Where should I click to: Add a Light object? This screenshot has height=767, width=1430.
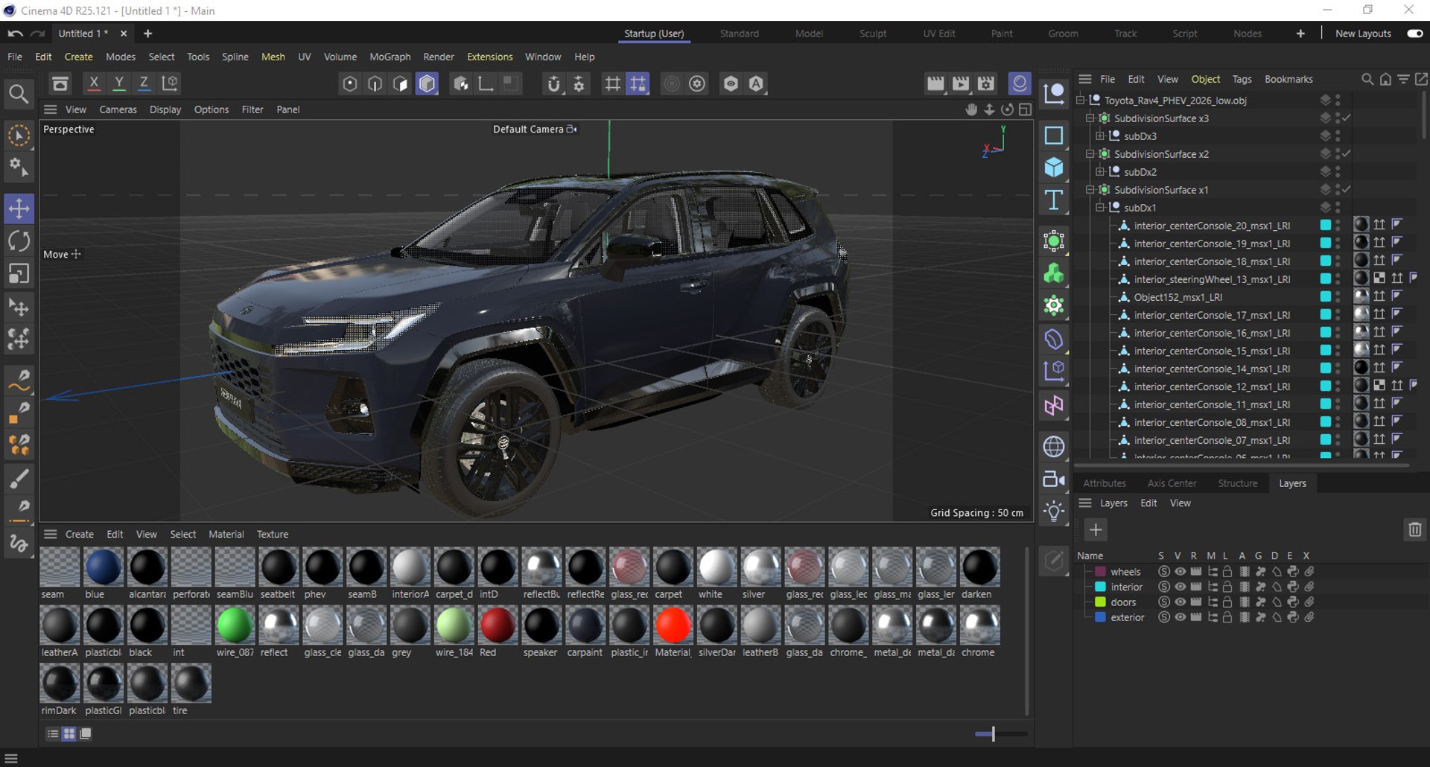1054,512
